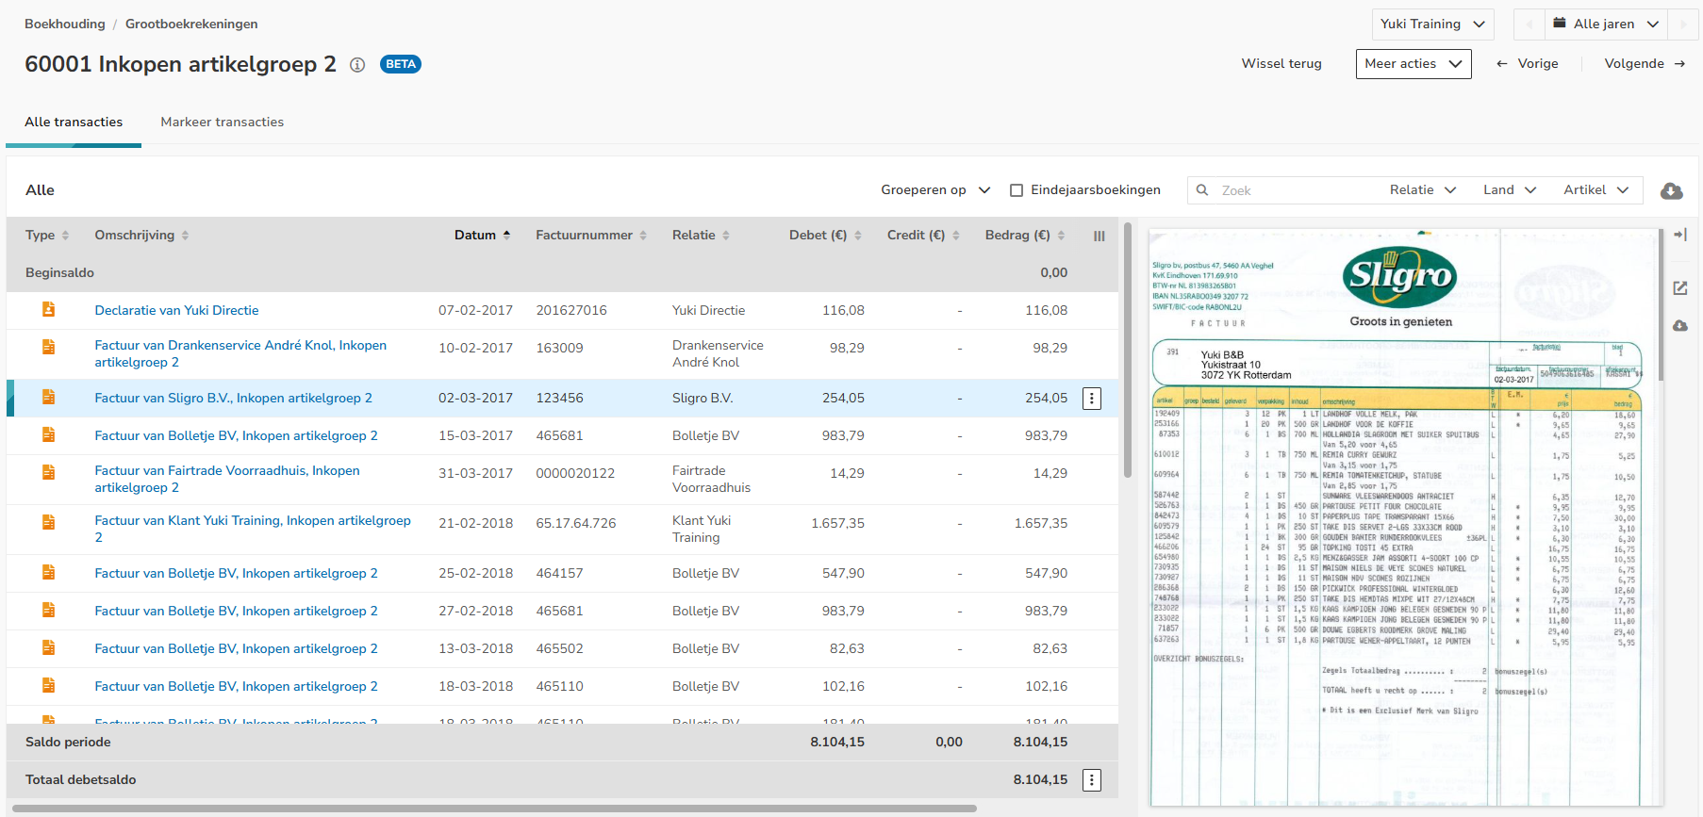Click the Wissel terug button
The image size is (1703, 817).
pos(1281,64)
